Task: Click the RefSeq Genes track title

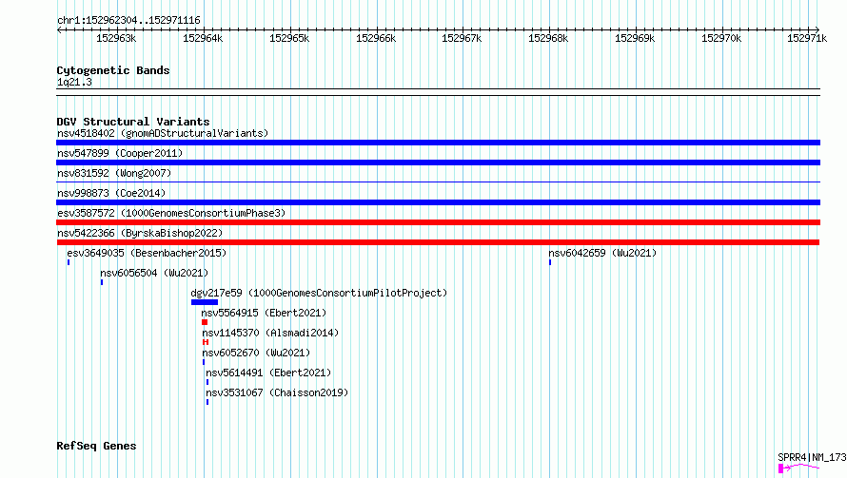Action: [96, 446]
